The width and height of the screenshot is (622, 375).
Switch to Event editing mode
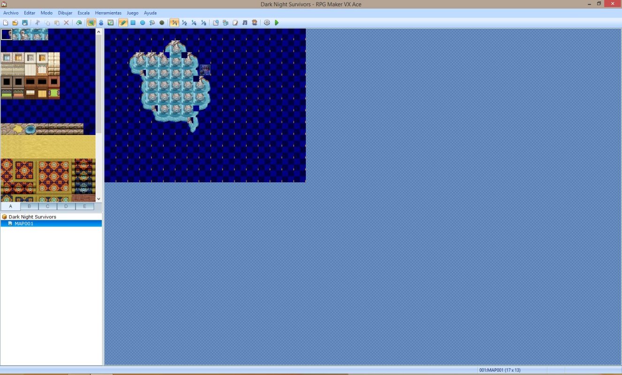(x=101, y=22)
